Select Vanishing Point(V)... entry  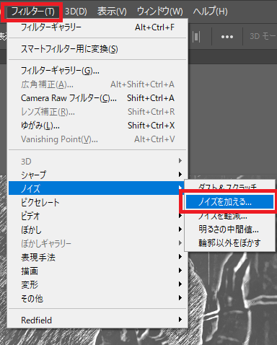(x=97, y=139)
